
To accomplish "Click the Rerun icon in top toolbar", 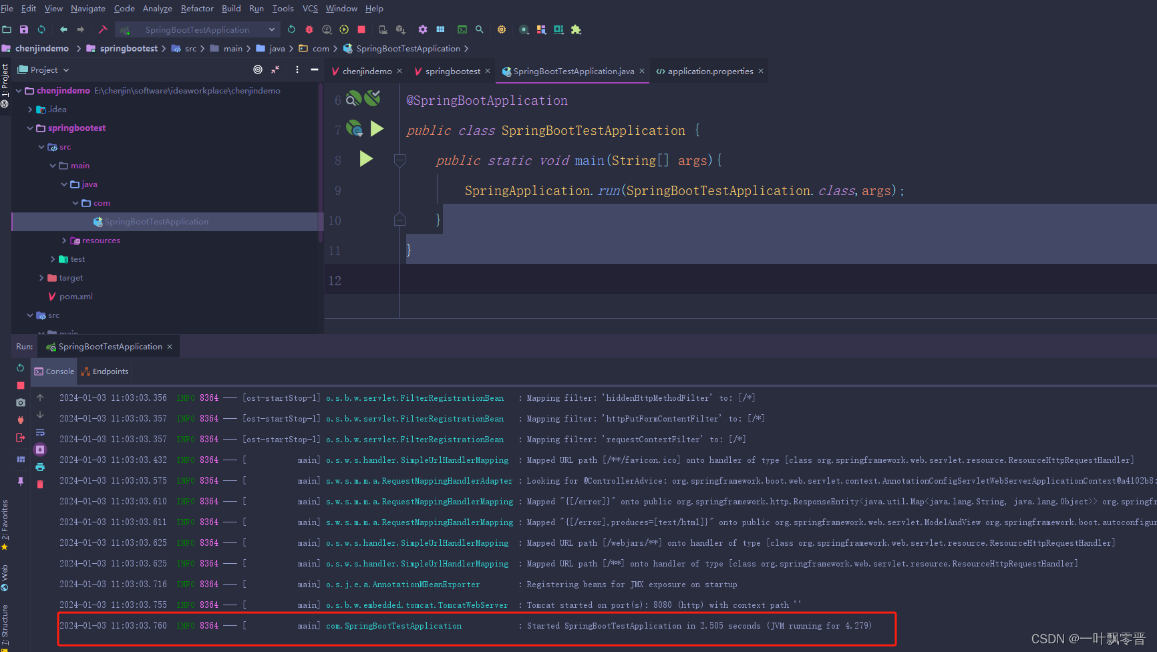I will coord(291,29).
